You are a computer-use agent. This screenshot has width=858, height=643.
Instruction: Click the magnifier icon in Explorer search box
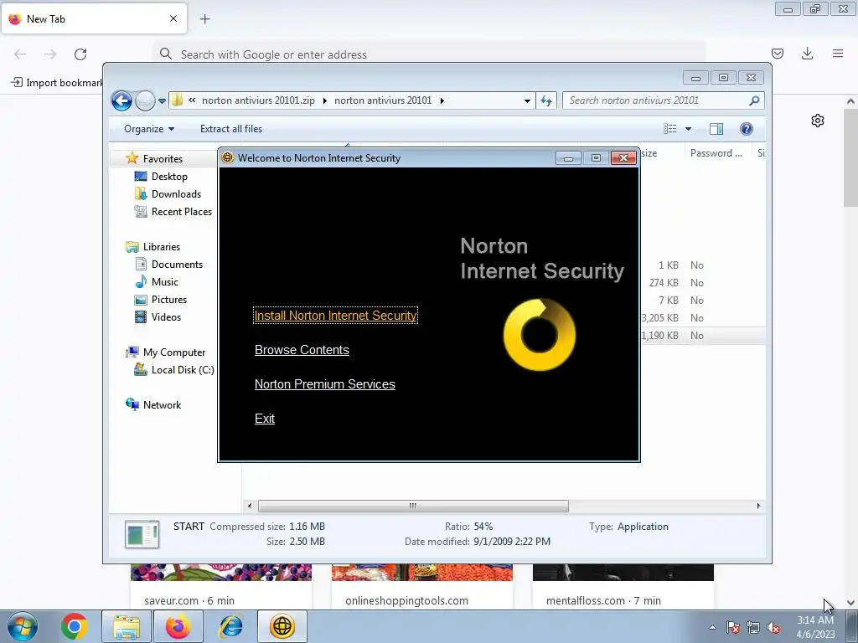coord(755,100)
